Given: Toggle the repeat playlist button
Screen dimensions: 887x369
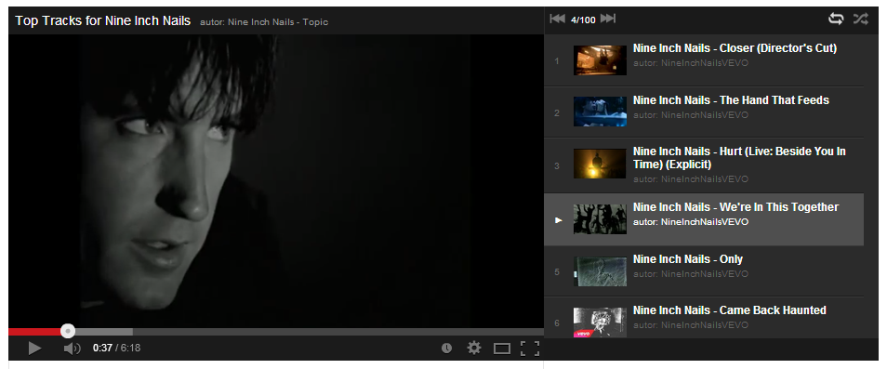Looking at the screenshot, I should click(836, 19).
